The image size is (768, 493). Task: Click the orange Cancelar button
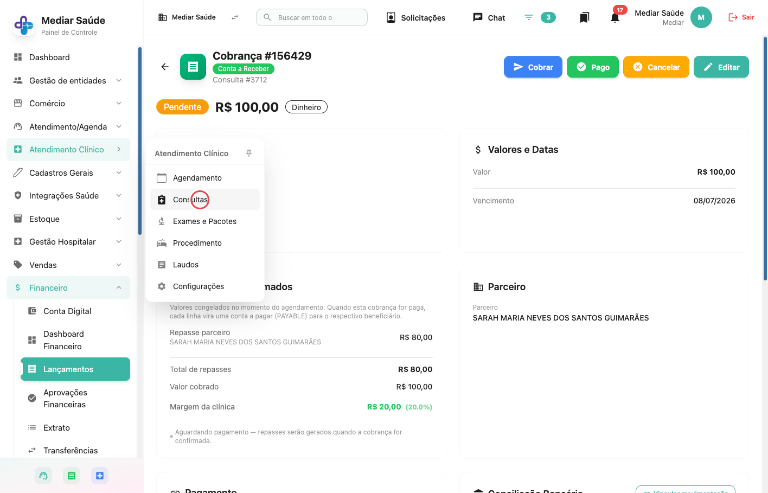[x=656, y=67]
